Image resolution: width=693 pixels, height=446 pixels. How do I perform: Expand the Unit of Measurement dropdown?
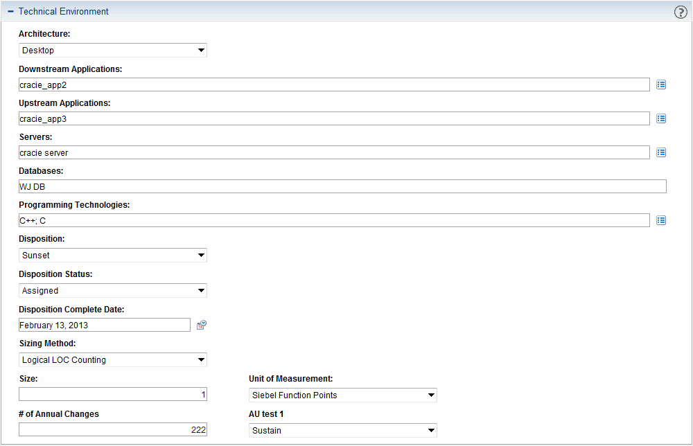tap(343, 395)
